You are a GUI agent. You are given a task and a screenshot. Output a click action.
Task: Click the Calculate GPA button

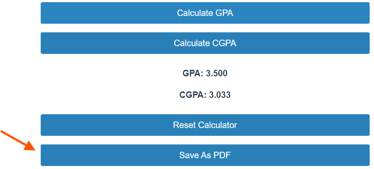tap(205, 13)
